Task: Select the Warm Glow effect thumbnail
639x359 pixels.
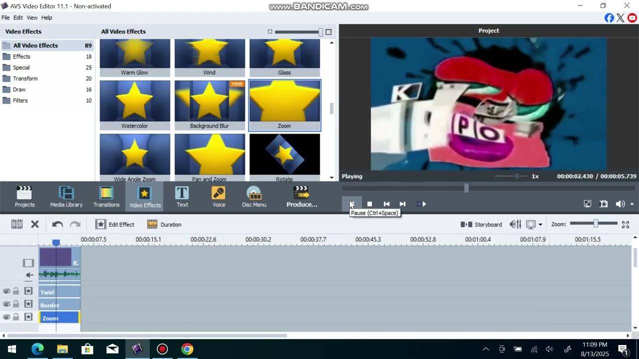Action: (135, 58)
